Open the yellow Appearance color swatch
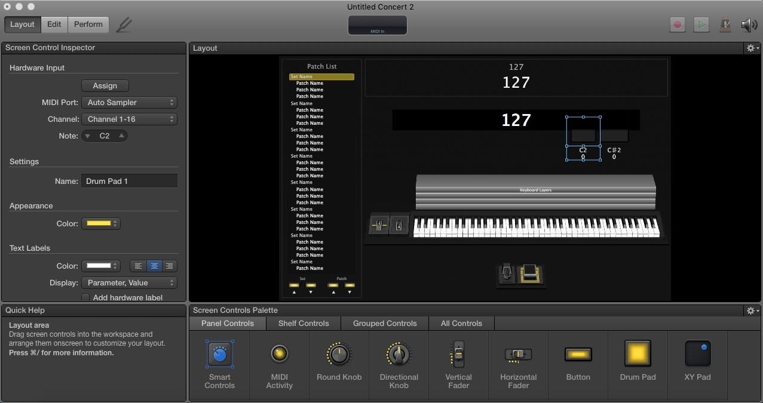The width and height of the screenshot is (763, 403). pyautogui.click(x=100, y=224)
